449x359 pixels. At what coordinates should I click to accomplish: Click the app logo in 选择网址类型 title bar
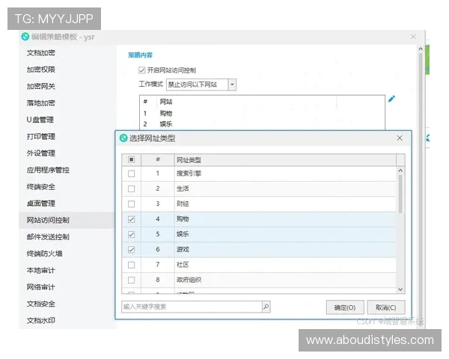tap(123, 138)
